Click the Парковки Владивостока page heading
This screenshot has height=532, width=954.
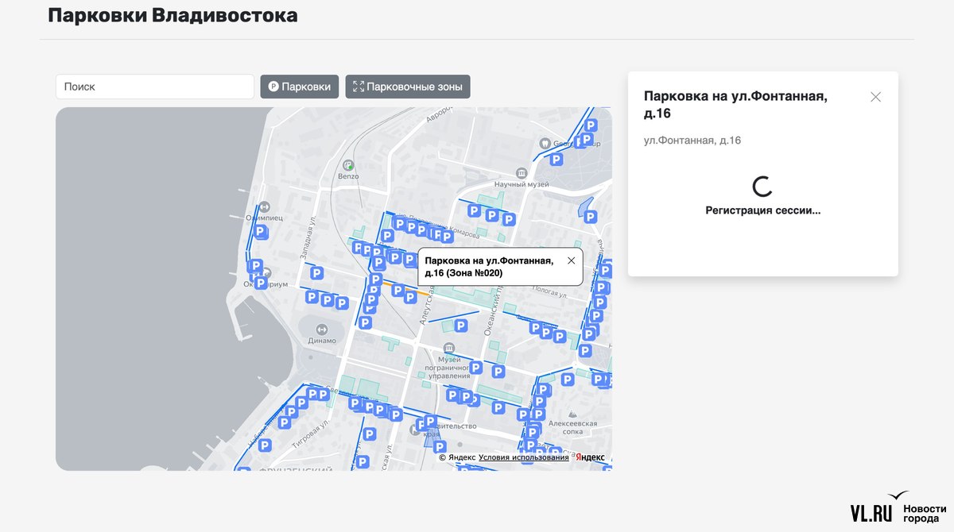pyautogui.click(x=173, y=15)
